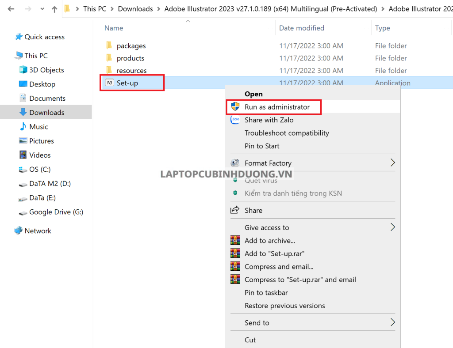Choose Pin to taskbar

(266, 293)
